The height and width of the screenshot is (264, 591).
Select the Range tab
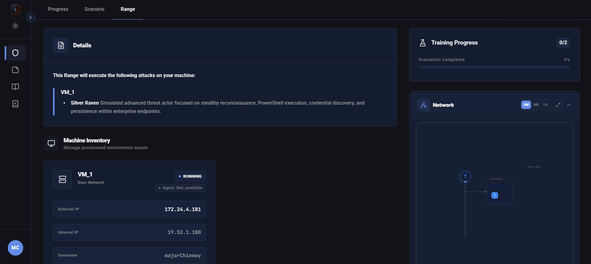(x=128, y=9)
